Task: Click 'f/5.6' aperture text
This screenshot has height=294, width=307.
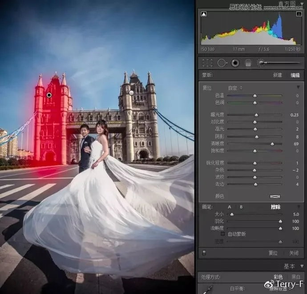Action: [x=264, y=49]
